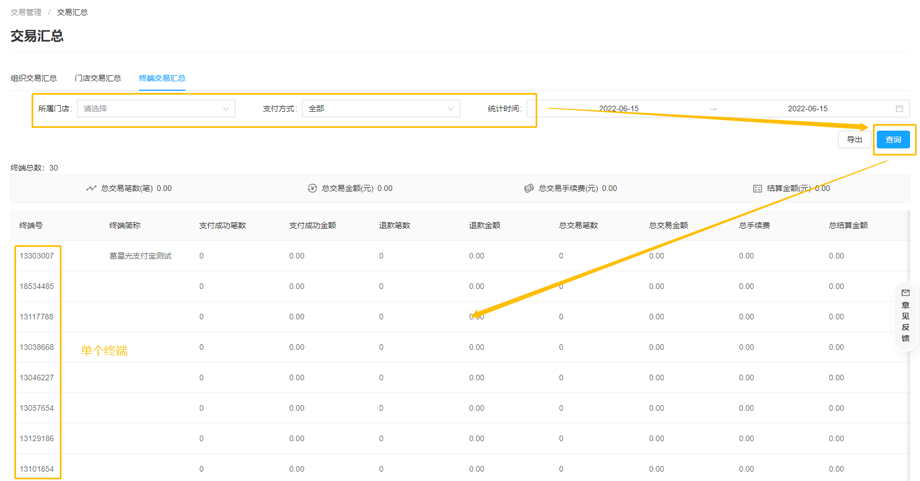Click the 总交易金额 column header
920x481 pixels.
pos(669,225)
